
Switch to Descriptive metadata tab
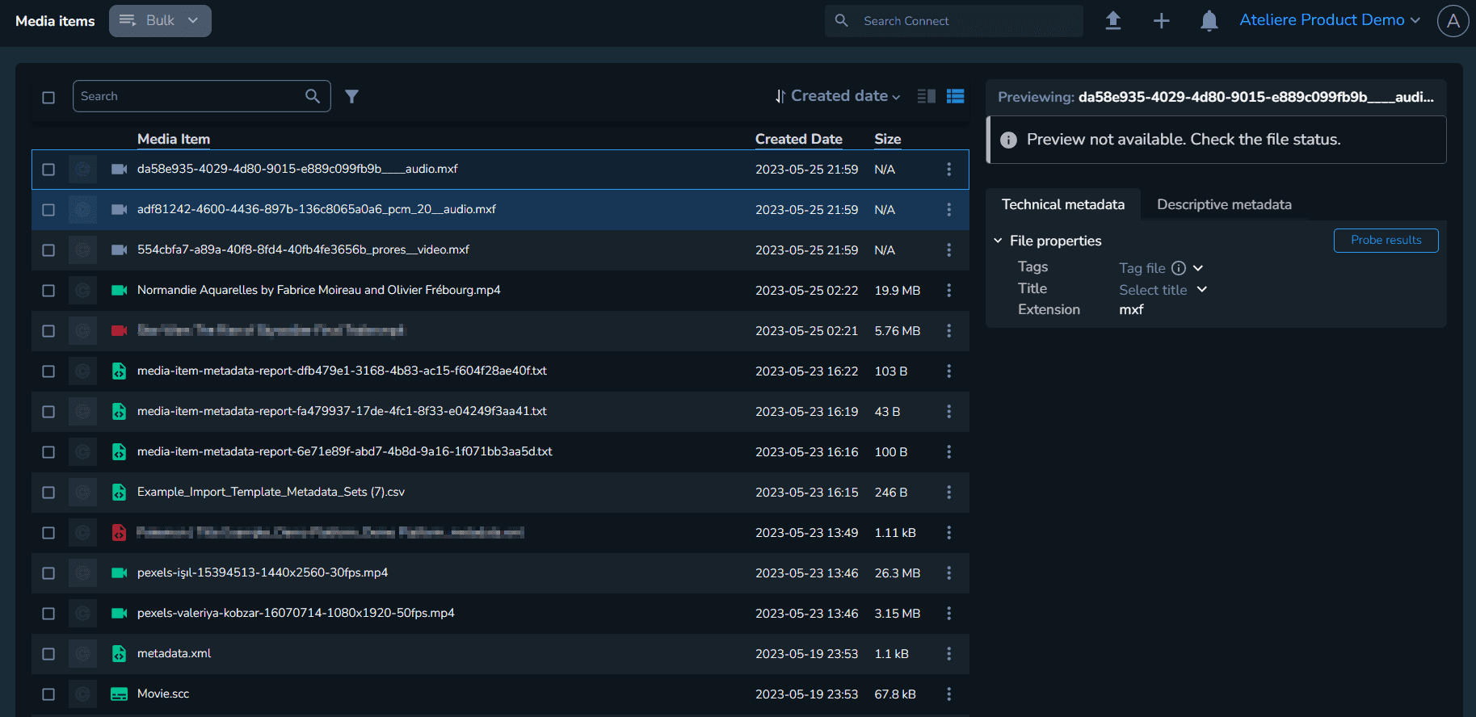(x=1224, y=204)
